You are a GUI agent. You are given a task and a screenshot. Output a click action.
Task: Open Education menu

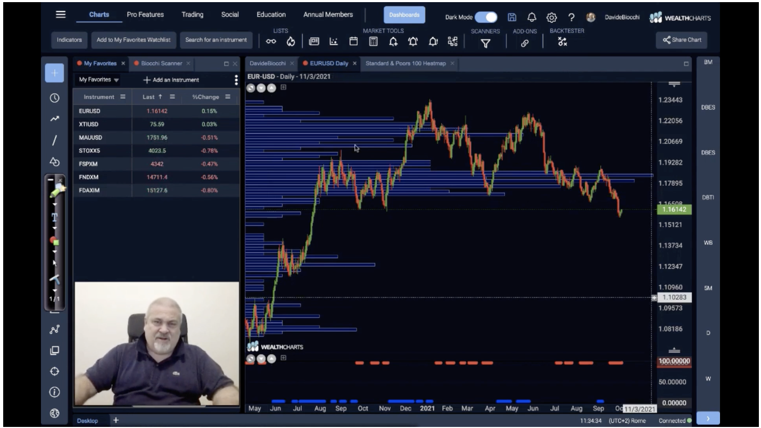point(271,15)
